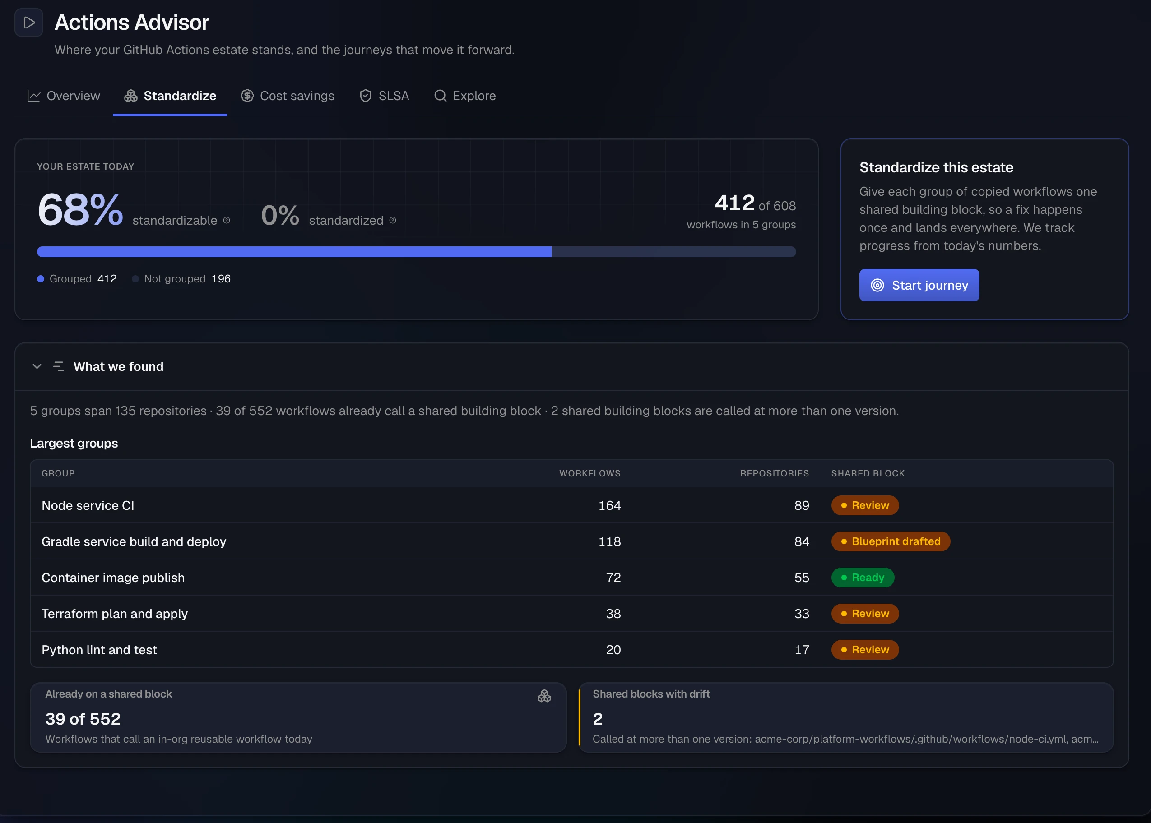Select the Standardize tab
The width and height of the screenshot is (1151, 823).
click(x=170, y=96)
